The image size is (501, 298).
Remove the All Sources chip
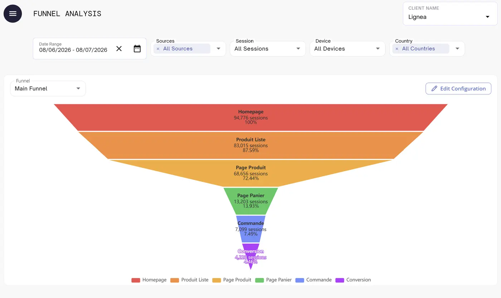coord(158,49)
